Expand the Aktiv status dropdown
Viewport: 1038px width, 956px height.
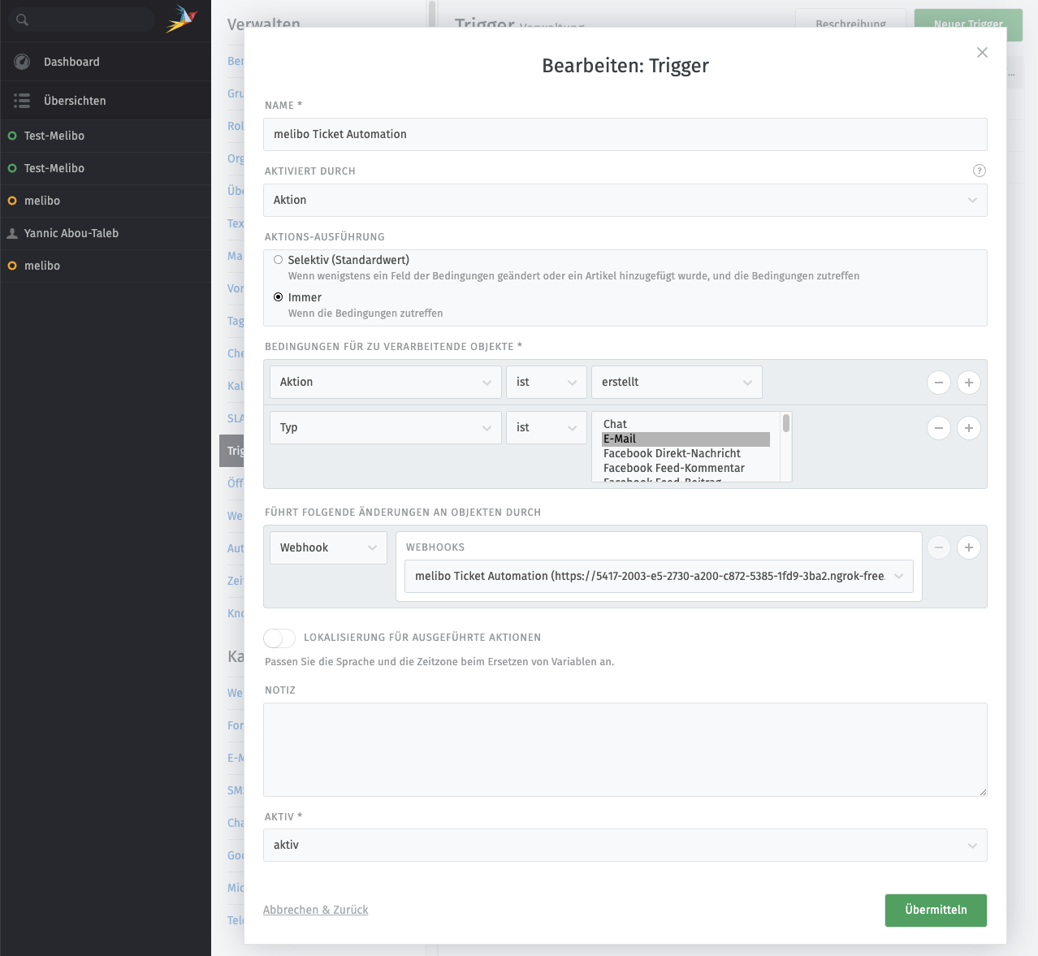point(625,846)
